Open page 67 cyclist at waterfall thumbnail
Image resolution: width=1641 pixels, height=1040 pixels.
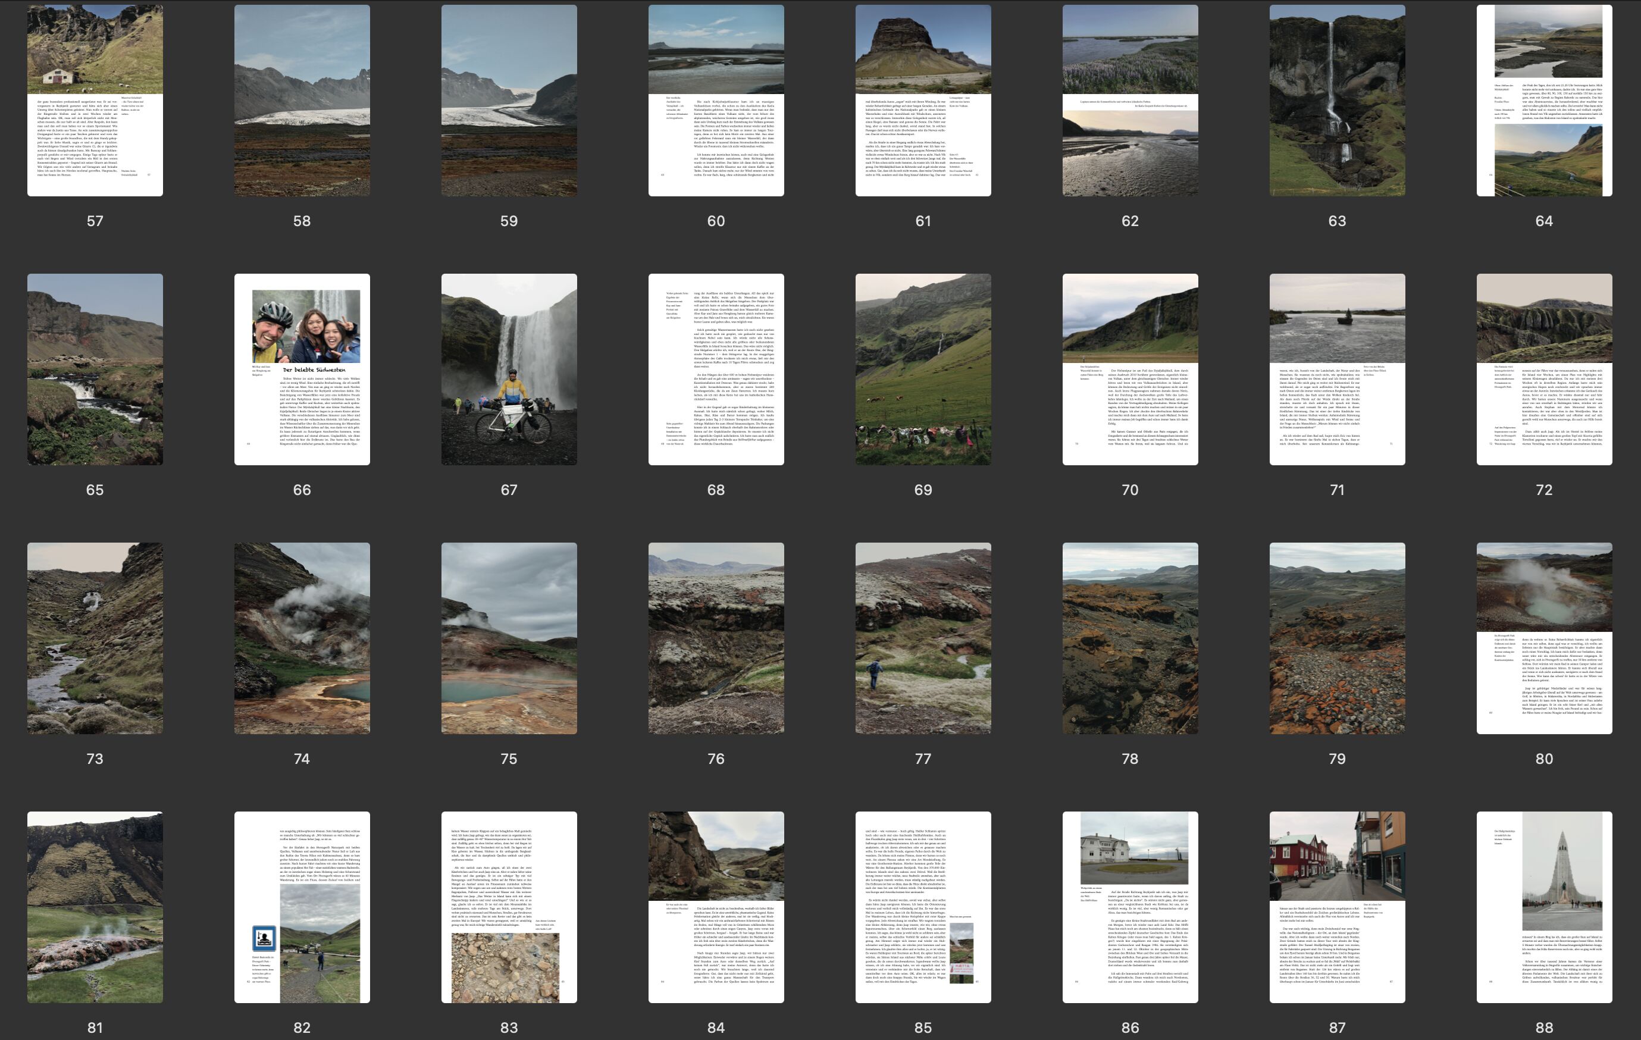(509, 369)
